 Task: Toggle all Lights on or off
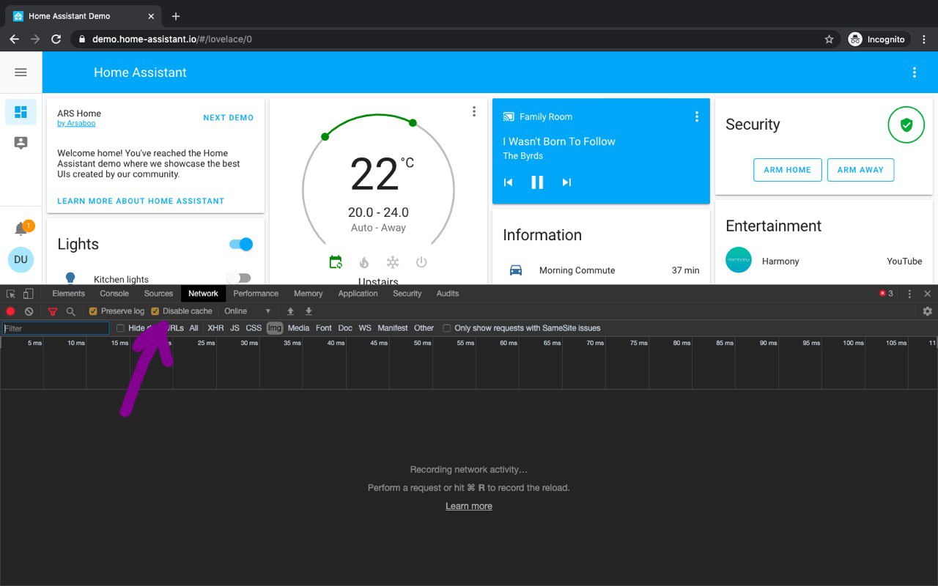pos(241,245)
